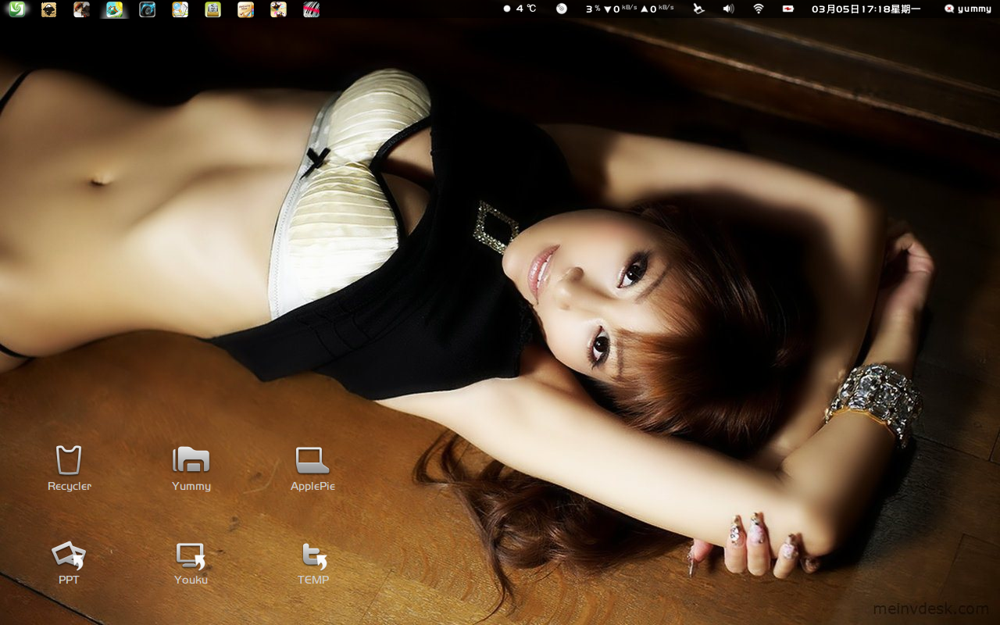Click the upload speed 0 kB/s readout
The width and height of the screenshot is (1000, 625).
(657, 9)
